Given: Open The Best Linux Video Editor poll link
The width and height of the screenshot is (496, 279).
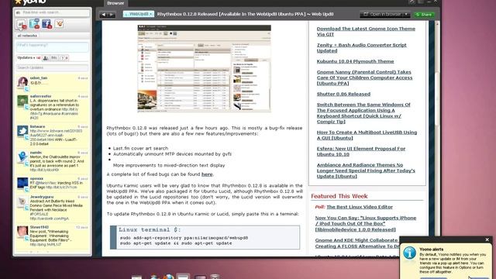Looking at the screenshot, I should coord(360,207).
